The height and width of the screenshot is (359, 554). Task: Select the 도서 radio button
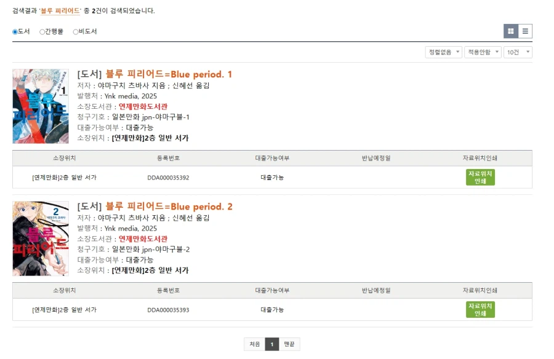tap(14, 32)
